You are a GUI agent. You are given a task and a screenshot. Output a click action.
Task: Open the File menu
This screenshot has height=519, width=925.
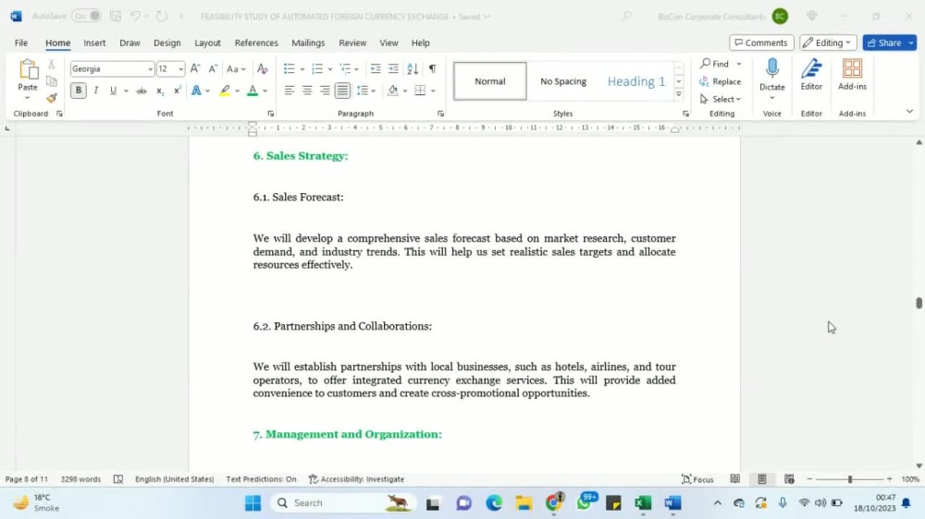point(21,43)
